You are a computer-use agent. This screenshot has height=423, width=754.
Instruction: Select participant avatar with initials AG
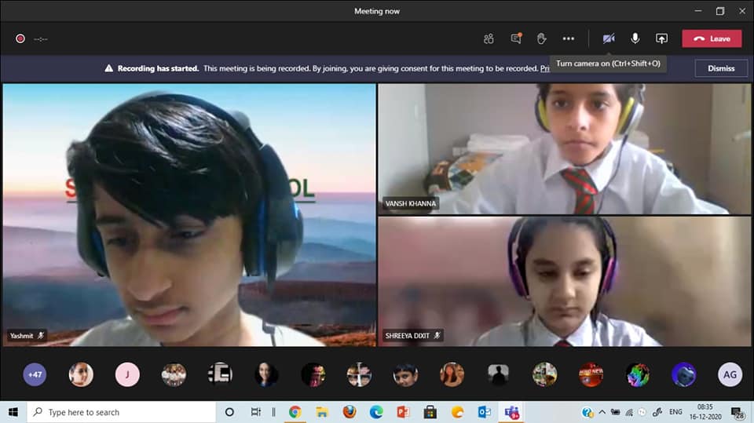click(x=730, y=374)
